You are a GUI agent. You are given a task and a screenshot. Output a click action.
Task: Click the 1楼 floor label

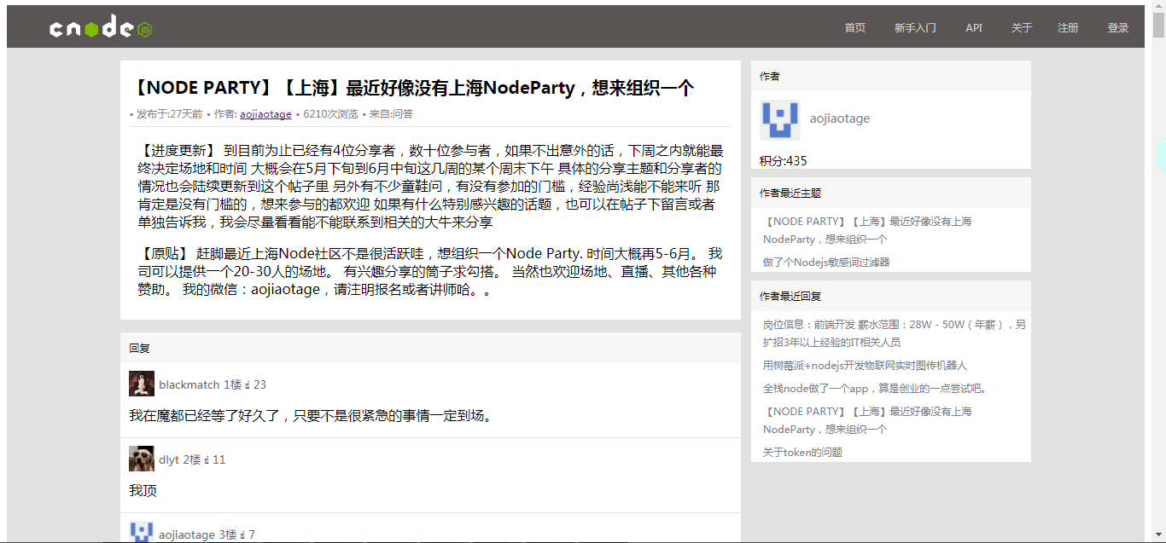coord(232,384)
